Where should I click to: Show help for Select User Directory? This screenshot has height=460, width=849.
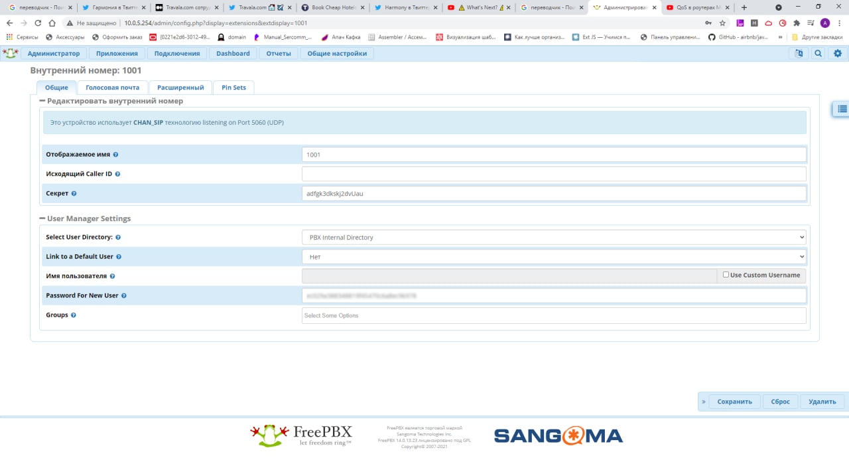(x=118, y=237)
